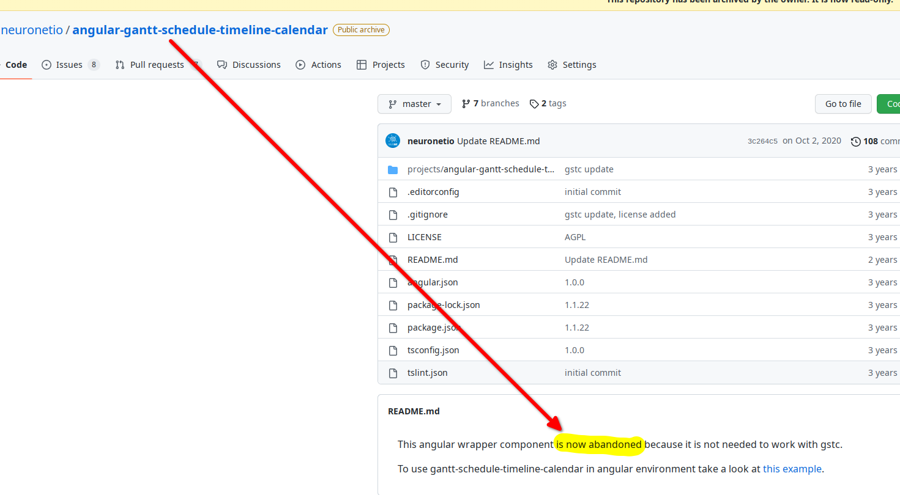Click the shield icon beside Security
This screenshot has height=495, width=900.
point(425,64)
